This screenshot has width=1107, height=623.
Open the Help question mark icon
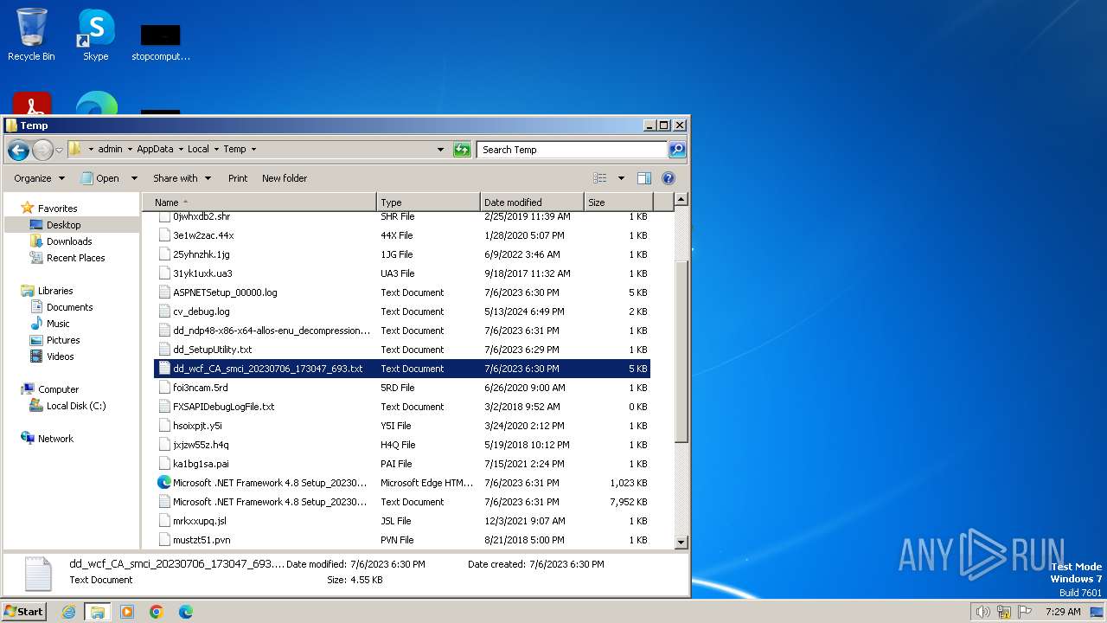click(669, 178)
